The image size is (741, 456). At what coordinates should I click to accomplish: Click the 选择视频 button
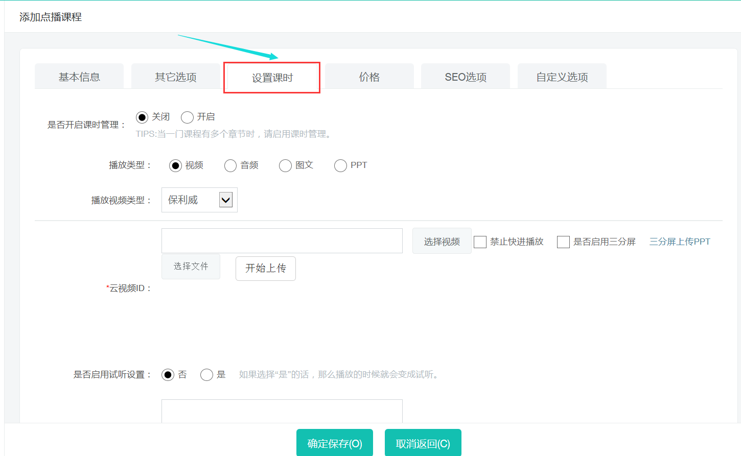442,241
